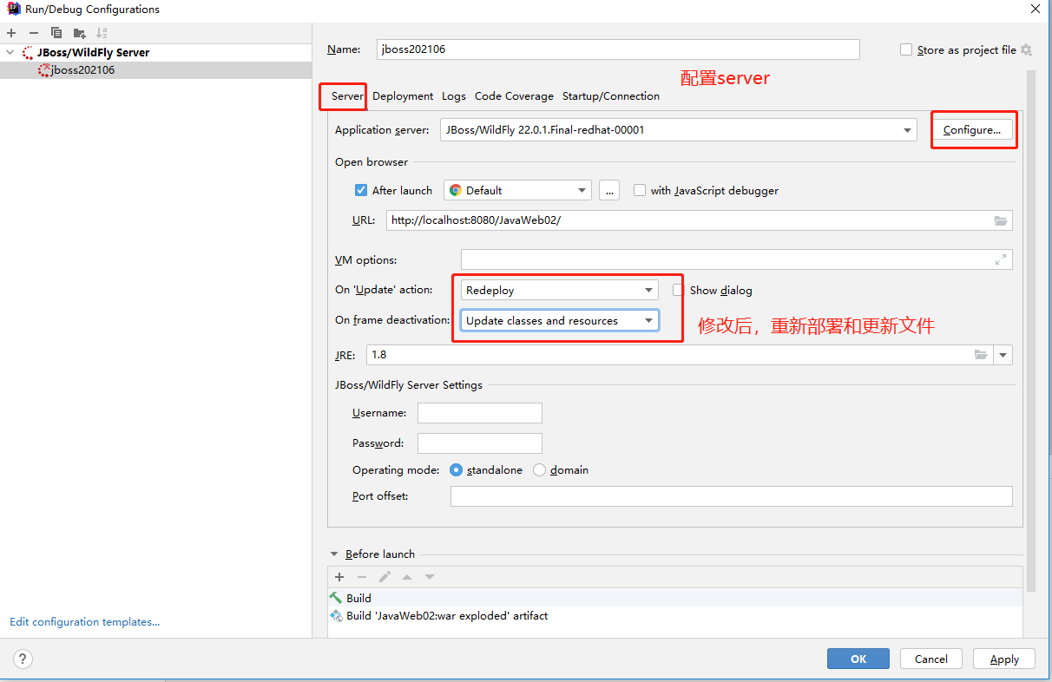1052x682 pixels.
Task: Copy the selected configuration
Action: click(x=56, y=33)
